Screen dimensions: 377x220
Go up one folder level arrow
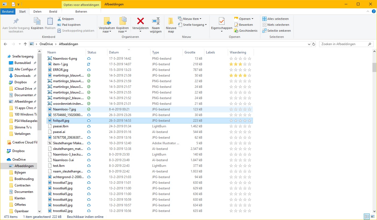click(25, 44)
